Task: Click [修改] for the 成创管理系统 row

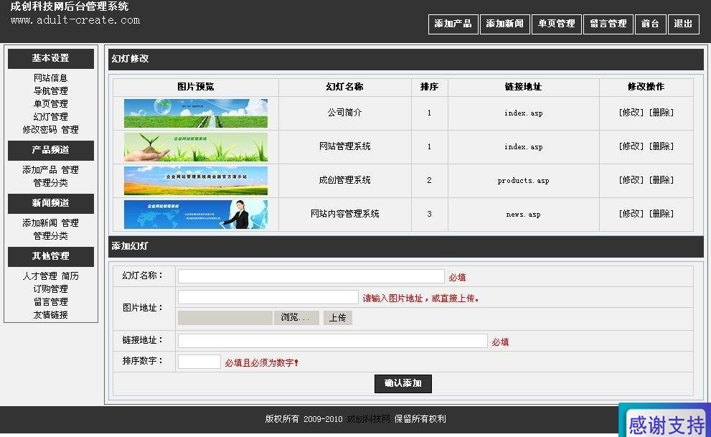Action: point(631,180)
